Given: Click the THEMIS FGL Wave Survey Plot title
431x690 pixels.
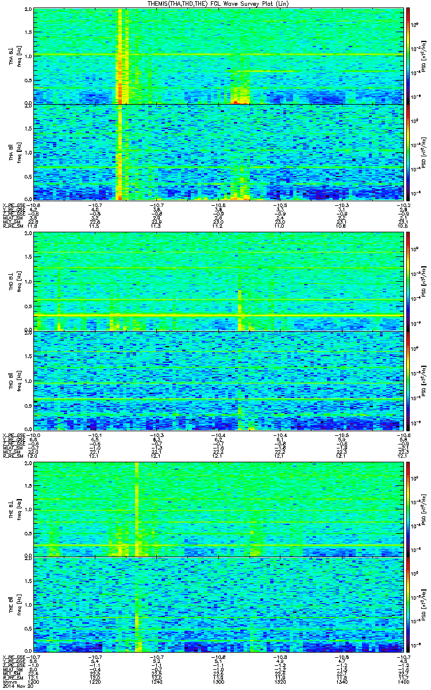Looking at the screenshot, I should (217, 3).
